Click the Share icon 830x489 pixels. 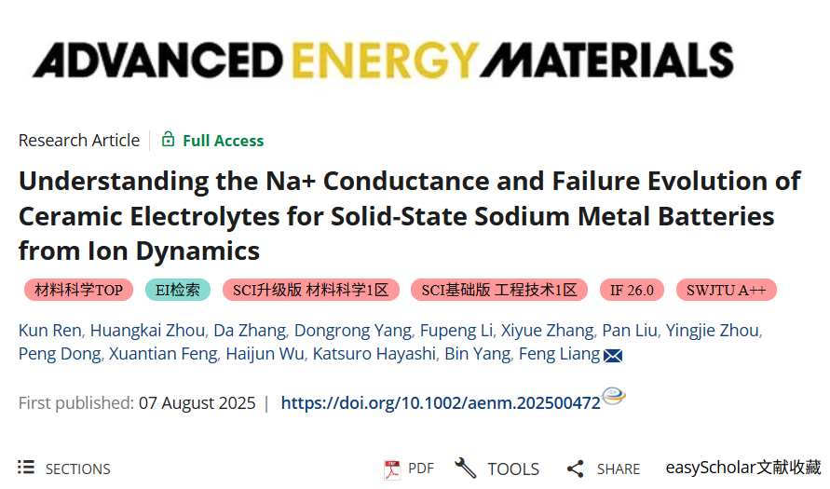coord(575,469)
